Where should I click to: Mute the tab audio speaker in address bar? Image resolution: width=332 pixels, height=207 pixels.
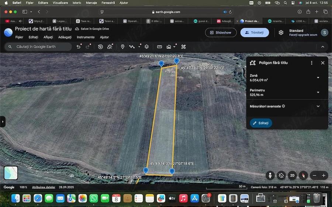[x=225, y=12]
